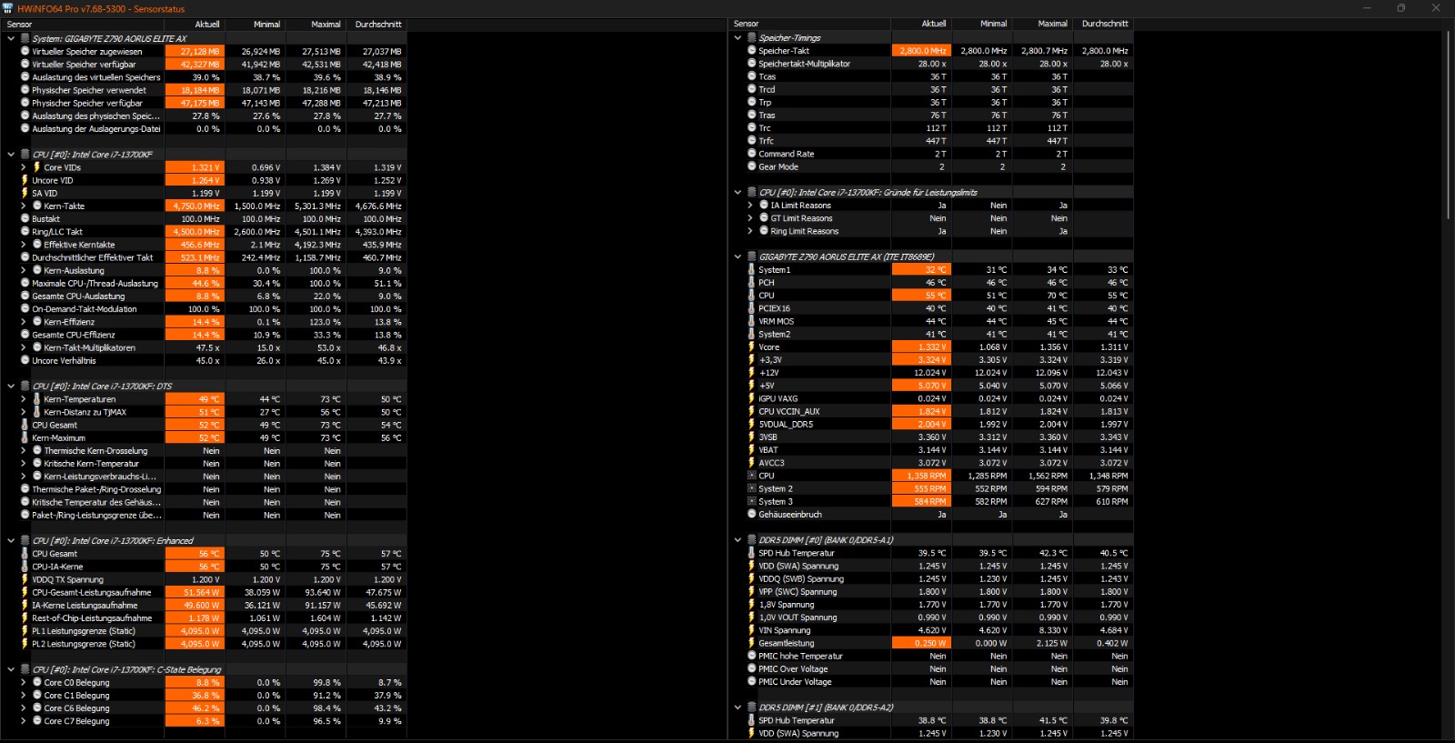Expand the Kern-Takt-Multiplikatoren row
The image size is (1455, 743).
(x=24, y=347)
